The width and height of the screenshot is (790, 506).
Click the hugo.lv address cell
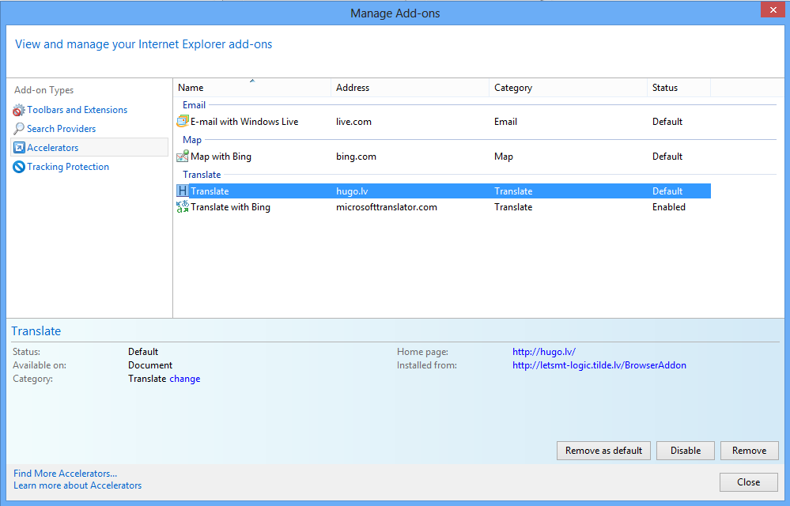coord(352,191)
